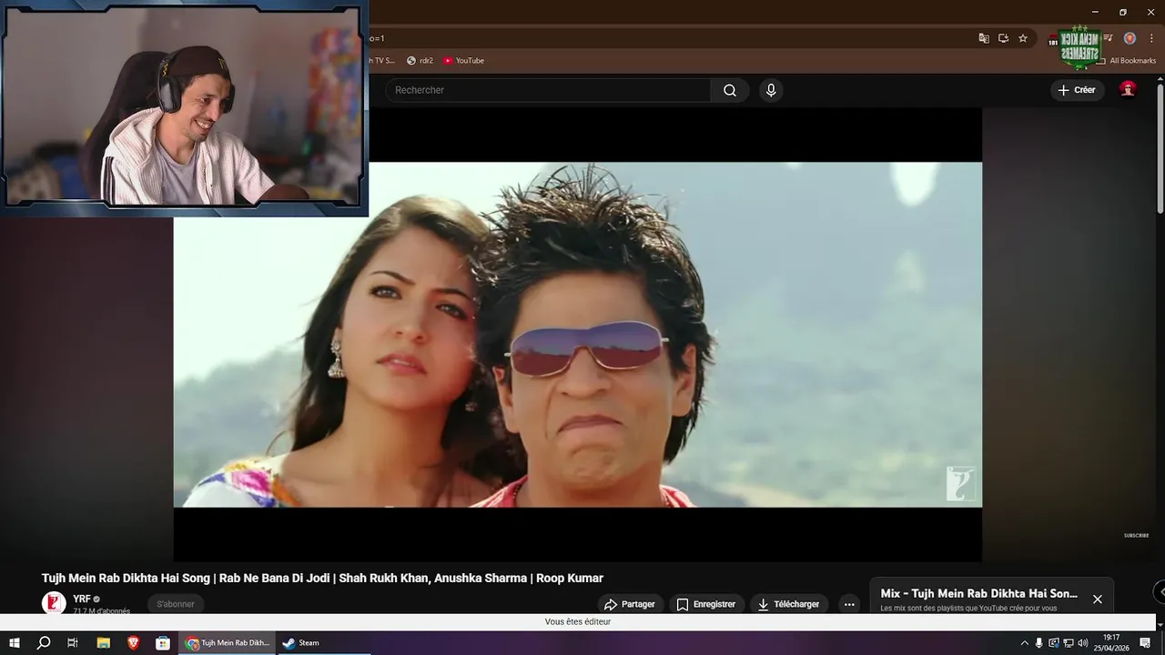Open the YRF channel avatar
Screen dimensions: 1165x655
tap(54, 603)
